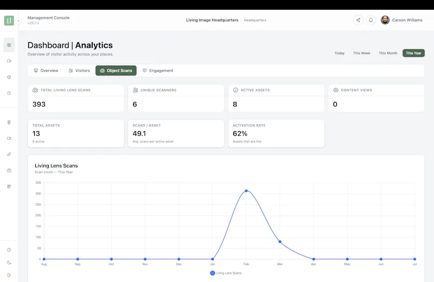Open the clock icon in sidebar
Viewport: 434px width, 282px height.
tap(9, 93)
